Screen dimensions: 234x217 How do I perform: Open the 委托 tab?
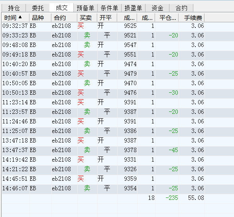click(37, 8)
